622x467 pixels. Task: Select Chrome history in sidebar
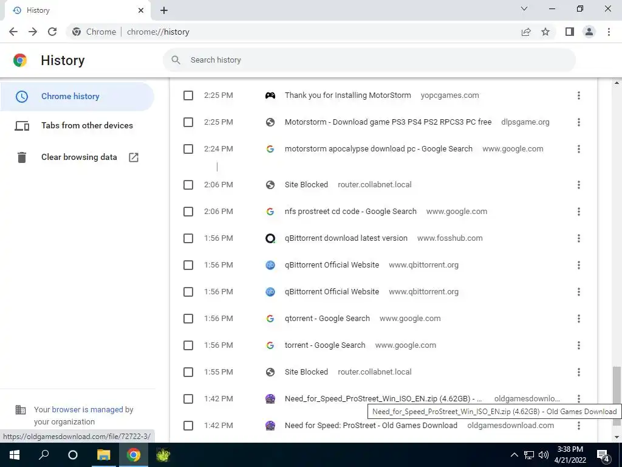click(x=77, y=97)
